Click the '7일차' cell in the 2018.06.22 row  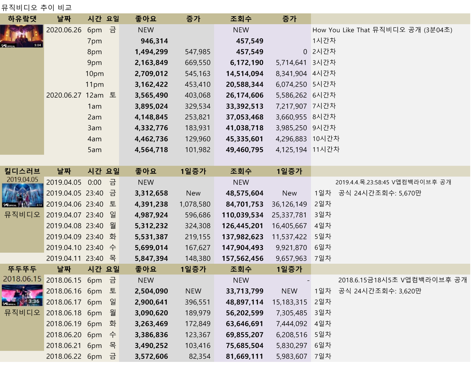(323, 356)
